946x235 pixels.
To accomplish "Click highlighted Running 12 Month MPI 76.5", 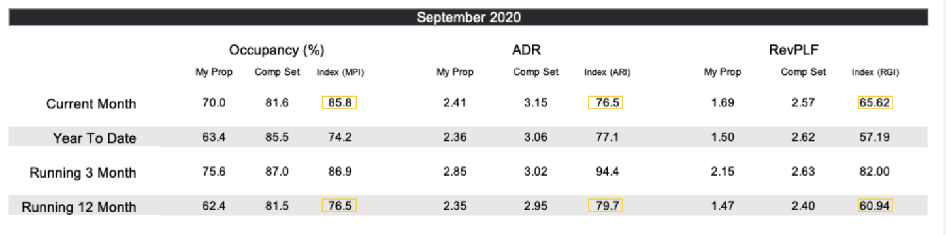I will (x=339, y=206).
